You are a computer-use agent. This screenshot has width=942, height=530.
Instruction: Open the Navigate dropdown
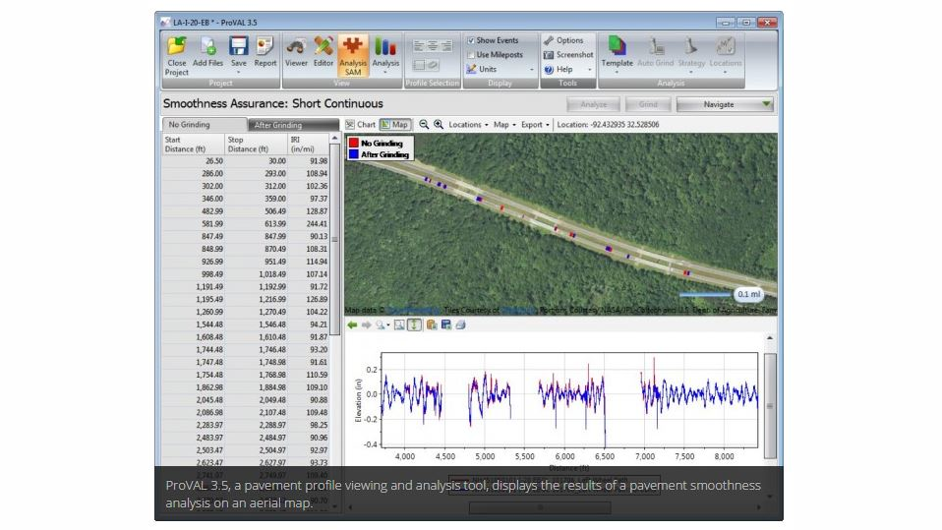pos(725,104)
